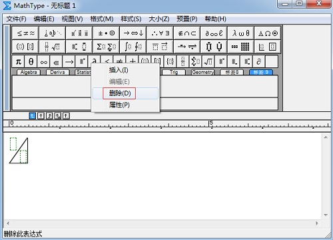
Task: Open the set theory symbols palette (∉∩⊂)
Action: tap(187, 33)
